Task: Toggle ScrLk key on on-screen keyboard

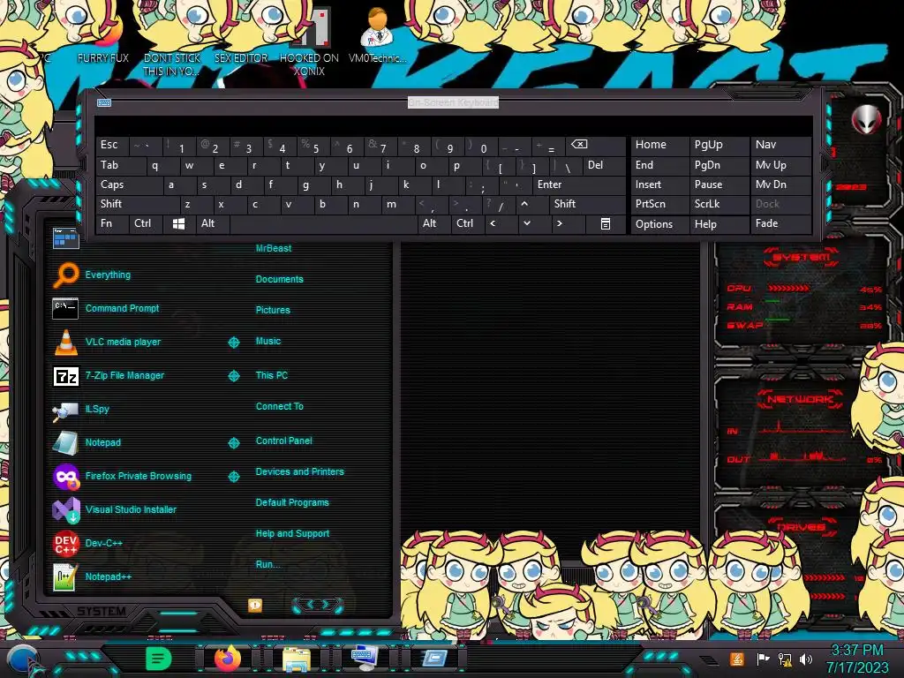Action: click(719, 204)
